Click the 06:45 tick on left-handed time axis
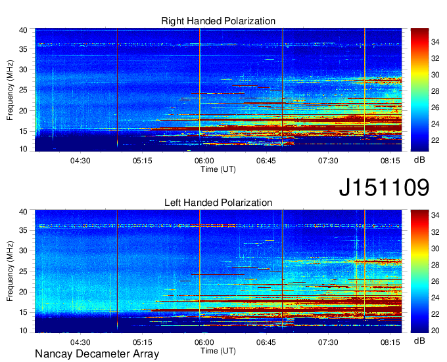The height and width of the screenshot is (362, 447). pyautogui.click(x=266, y=342)
